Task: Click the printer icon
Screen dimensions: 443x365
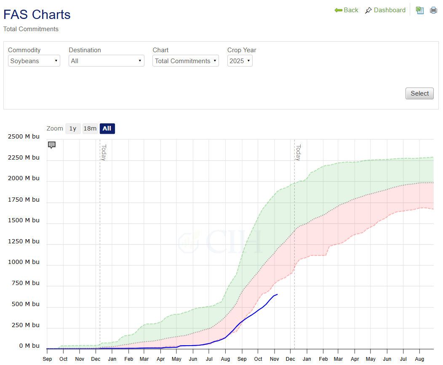Action: (x=433, y=10)
